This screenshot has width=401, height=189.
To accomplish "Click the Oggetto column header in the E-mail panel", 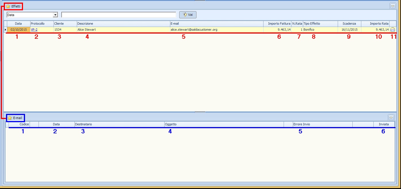I will (x=224, y=124).
